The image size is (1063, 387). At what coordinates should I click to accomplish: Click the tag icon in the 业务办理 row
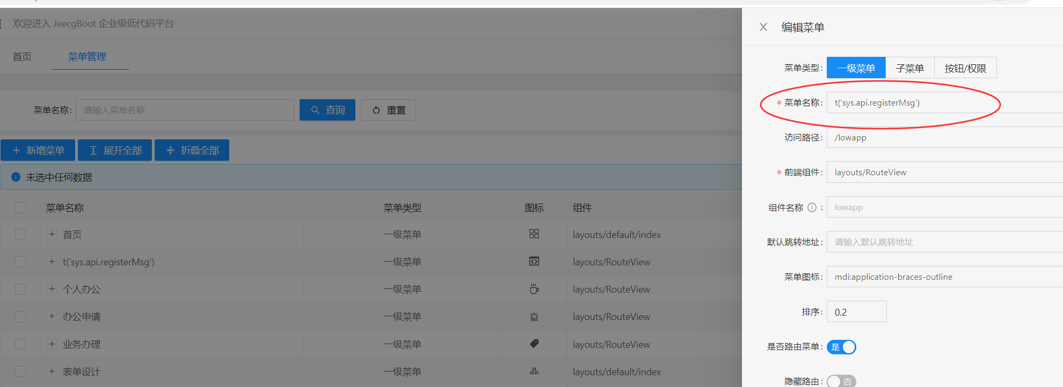[x=534, y=344]
